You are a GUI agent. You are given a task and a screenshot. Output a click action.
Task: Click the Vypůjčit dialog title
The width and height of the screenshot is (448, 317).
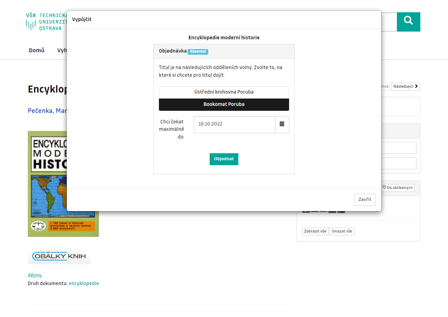pyautogui.click(x=82, y=19)
